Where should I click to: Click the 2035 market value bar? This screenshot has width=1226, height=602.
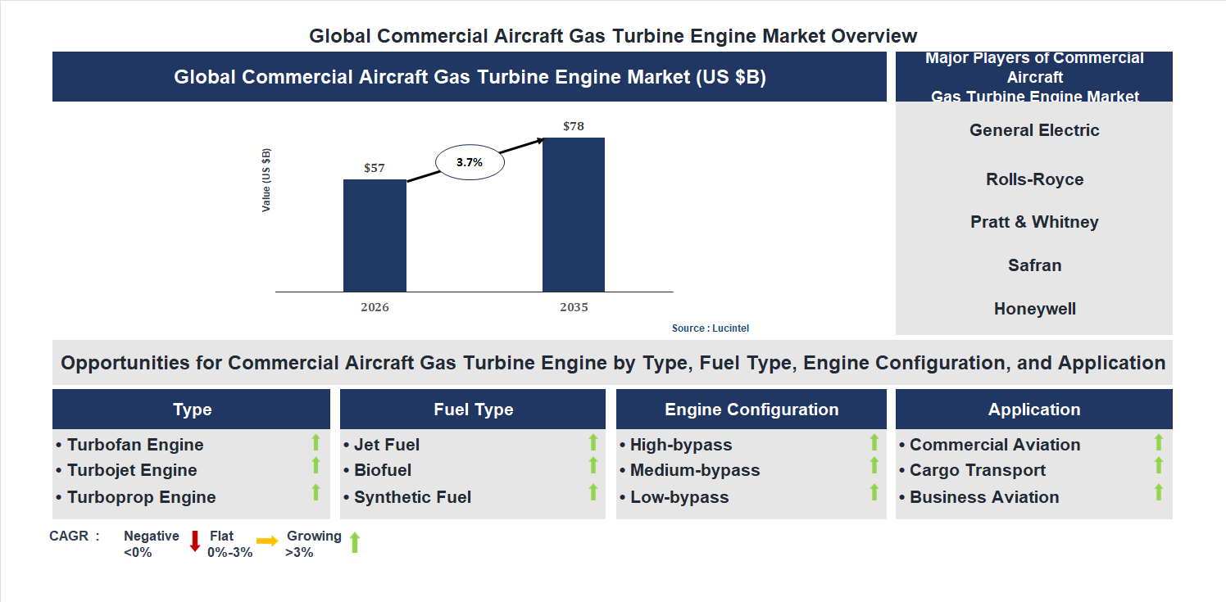[x=574, y=215]
